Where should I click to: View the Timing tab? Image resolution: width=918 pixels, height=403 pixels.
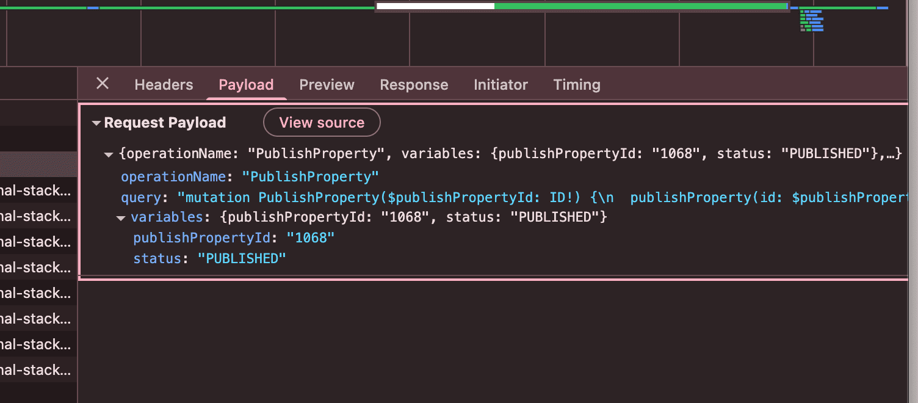(x=577, y=85)
